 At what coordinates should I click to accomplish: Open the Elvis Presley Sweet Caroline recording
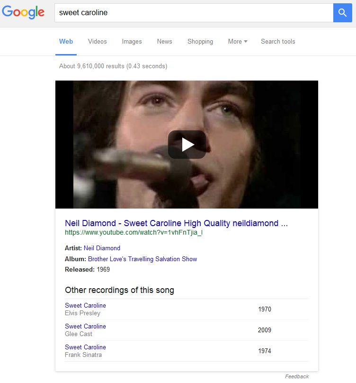coord(85,306)
